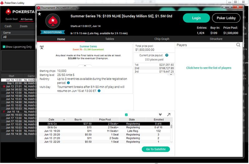Click the info icon next to re-entry period
The width and height of the screenshot is (249, 164).
[x=68, y=83]
